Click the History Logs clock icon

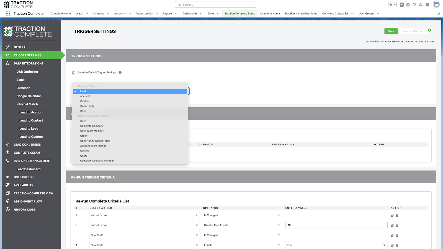tap(7, 209)
